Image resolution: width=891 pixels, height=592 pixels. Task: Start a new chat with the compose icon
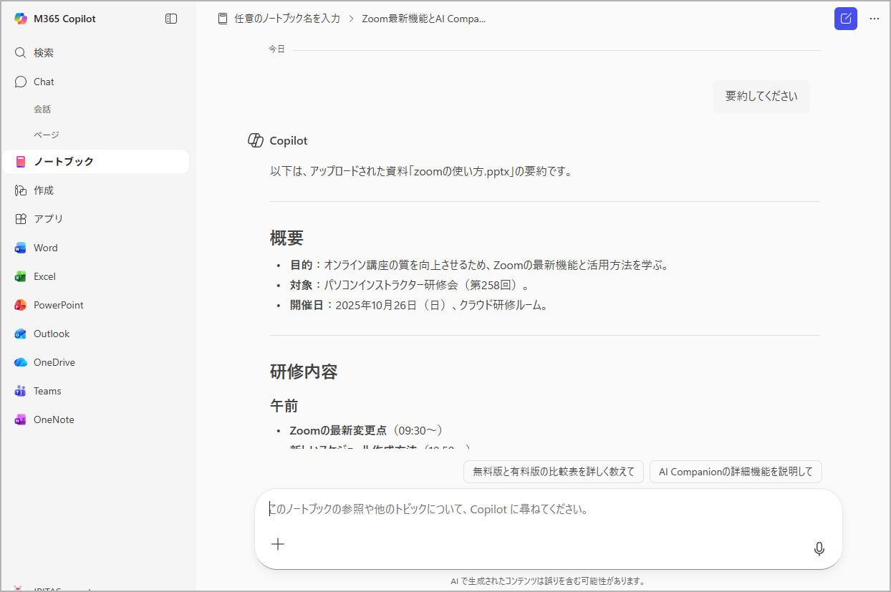[x=846, y=18]
